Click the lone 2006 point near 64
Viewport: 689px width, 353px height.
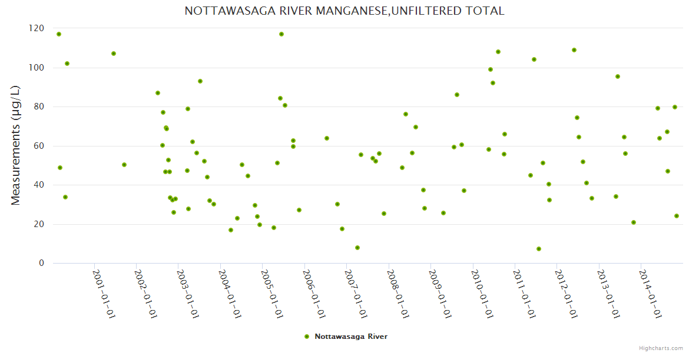click(x=327, y=138)
